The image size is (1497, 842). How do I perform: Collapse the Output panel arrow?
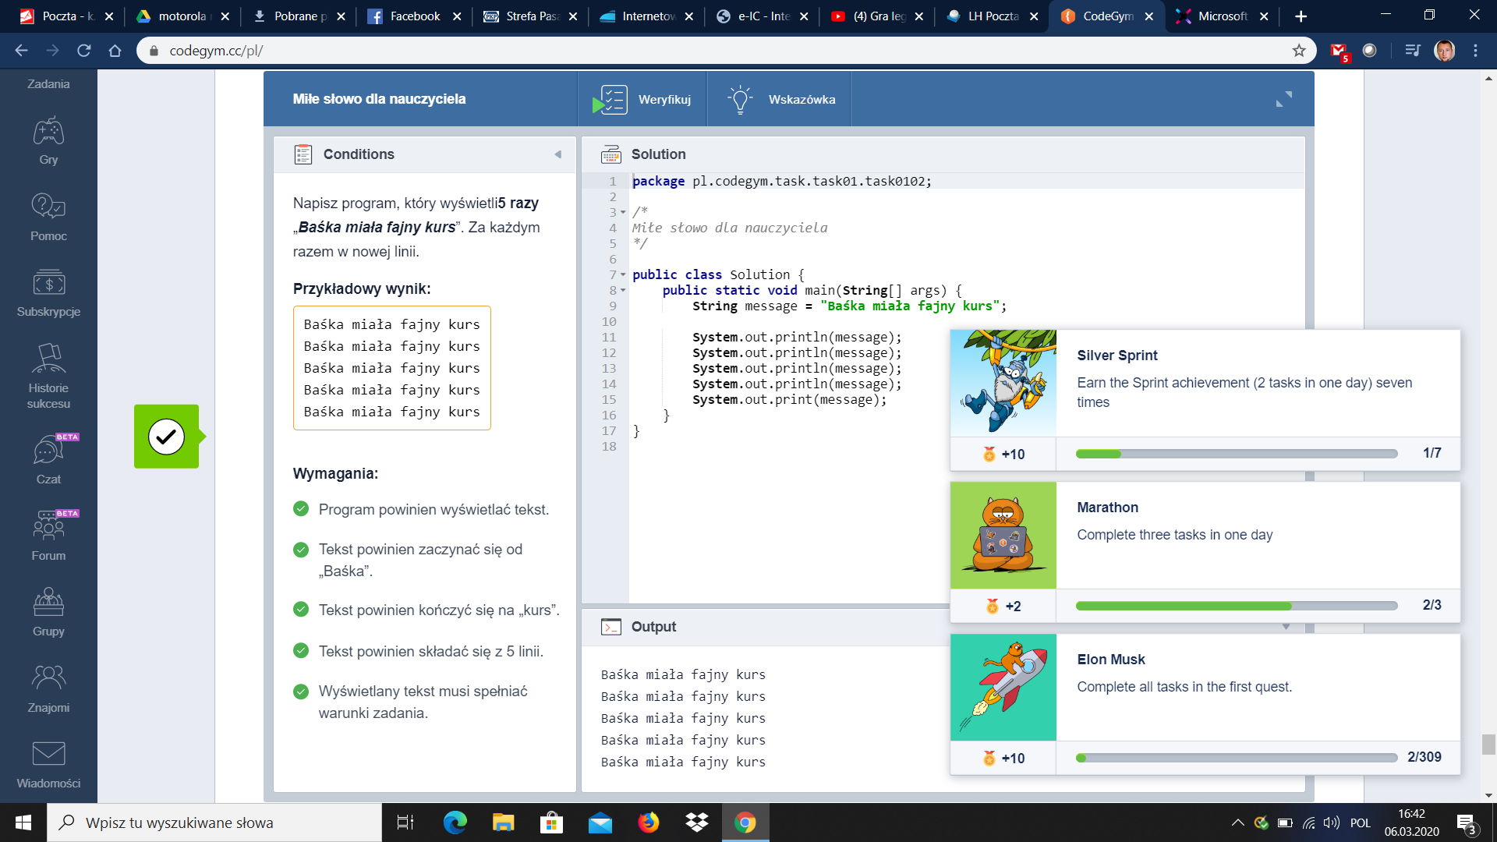tap(1286, 627)
